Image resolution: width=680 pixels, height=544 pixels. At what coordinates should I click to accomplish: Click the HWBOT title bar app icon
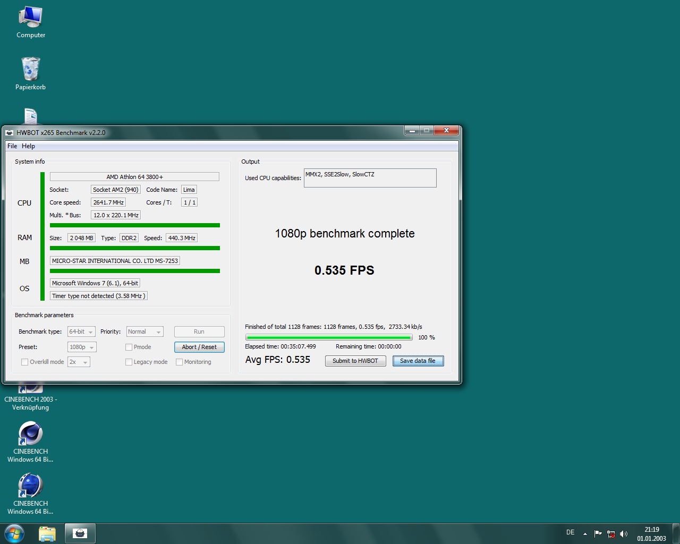(10, 132)
